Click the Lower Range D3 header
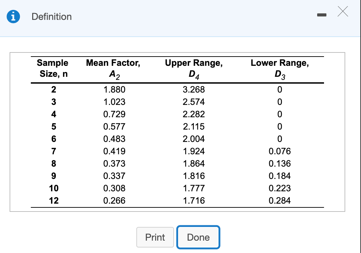Screen dimensions: 361x253 (x=279, y=68)
